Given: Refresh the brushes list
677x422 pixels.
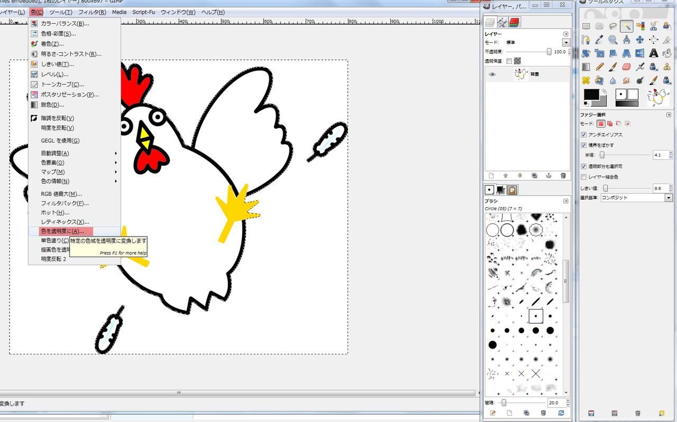Looking at the screenshot, I should click(x=561, y=413).
